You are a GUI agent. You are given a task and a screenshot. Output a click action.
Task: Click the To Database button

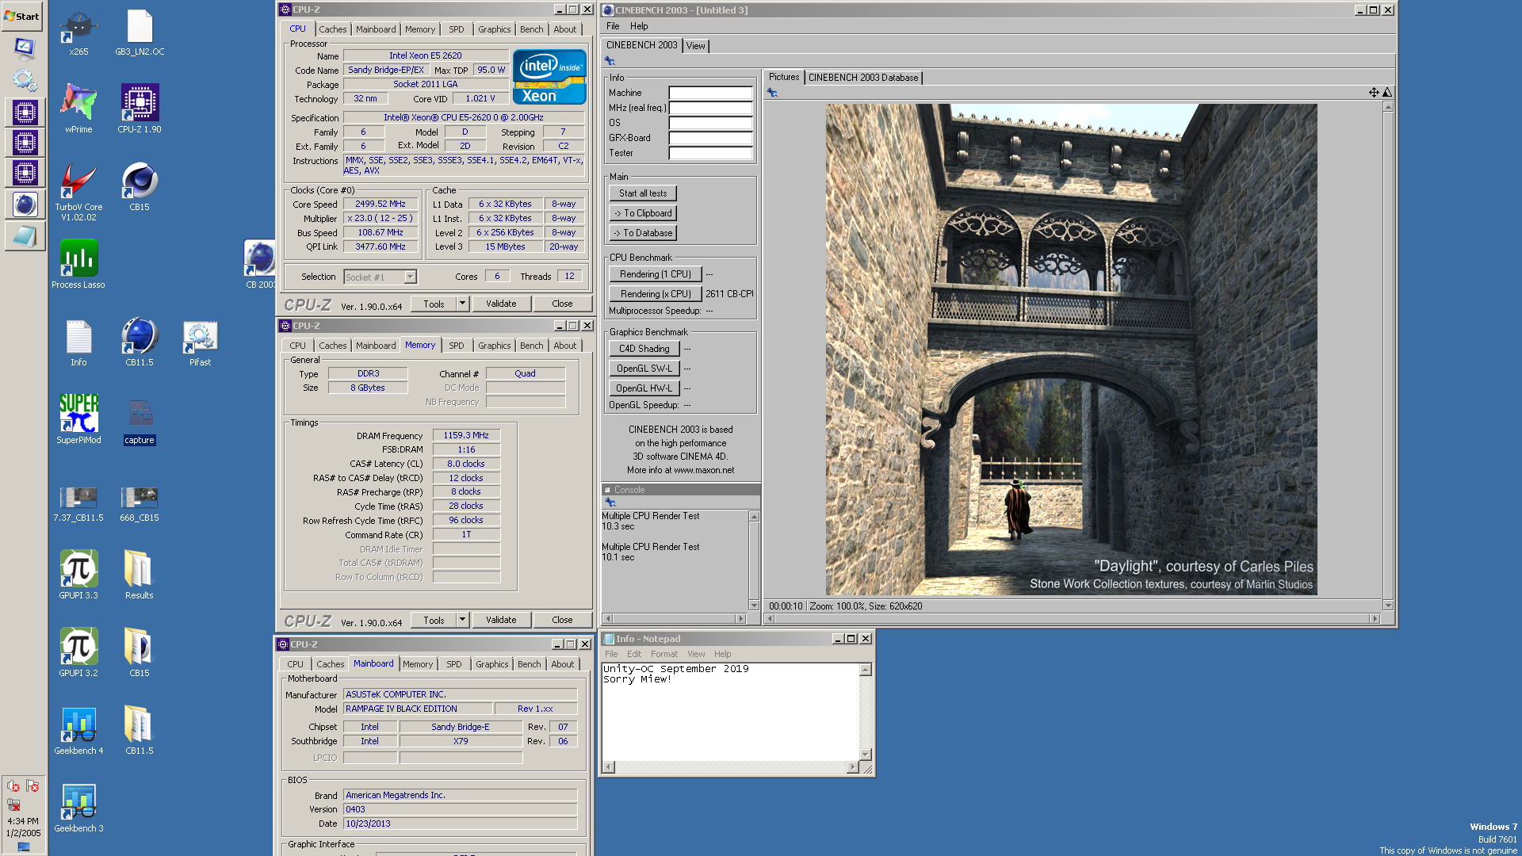tap(643, 233)
